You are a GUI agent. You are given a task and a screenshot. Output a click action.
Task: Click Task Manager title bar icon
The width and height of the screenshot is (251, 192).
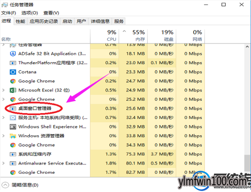[x=4, y=5]
